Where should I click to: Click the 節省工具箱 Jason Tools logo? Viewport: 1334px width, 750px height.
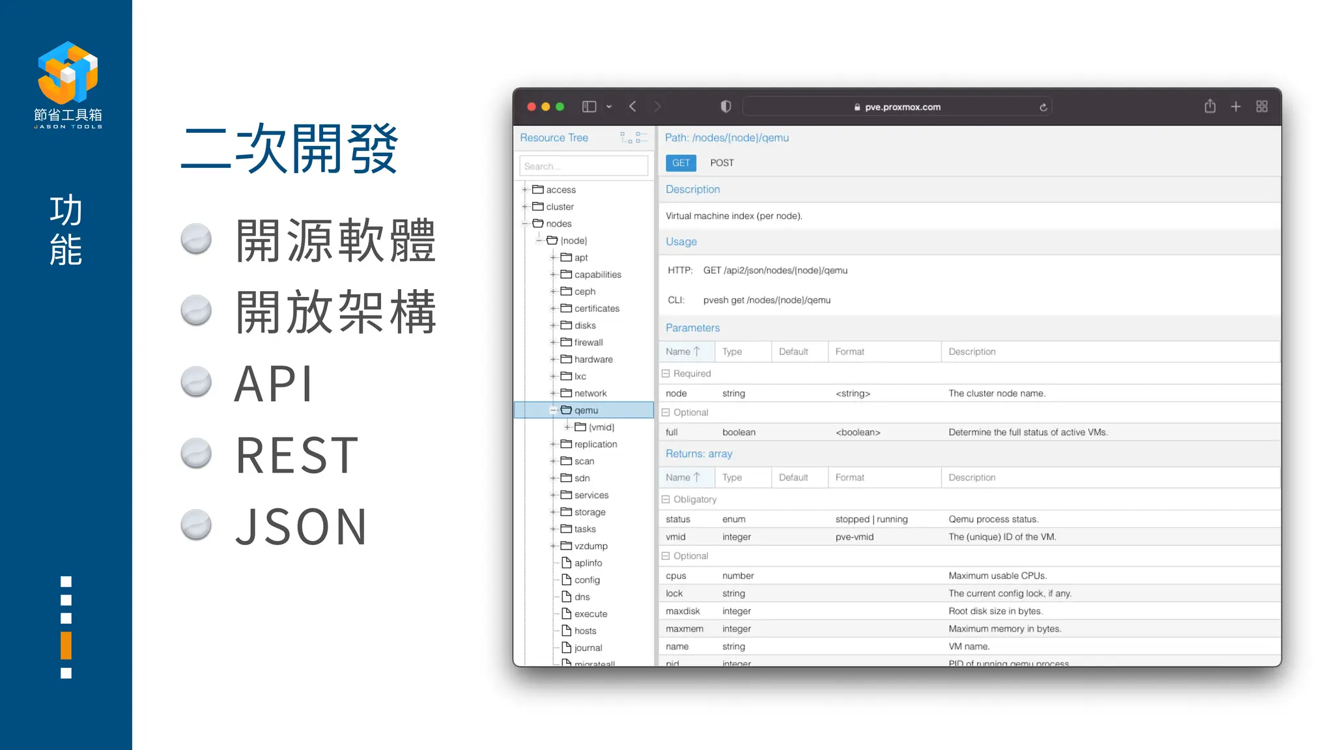68,85
